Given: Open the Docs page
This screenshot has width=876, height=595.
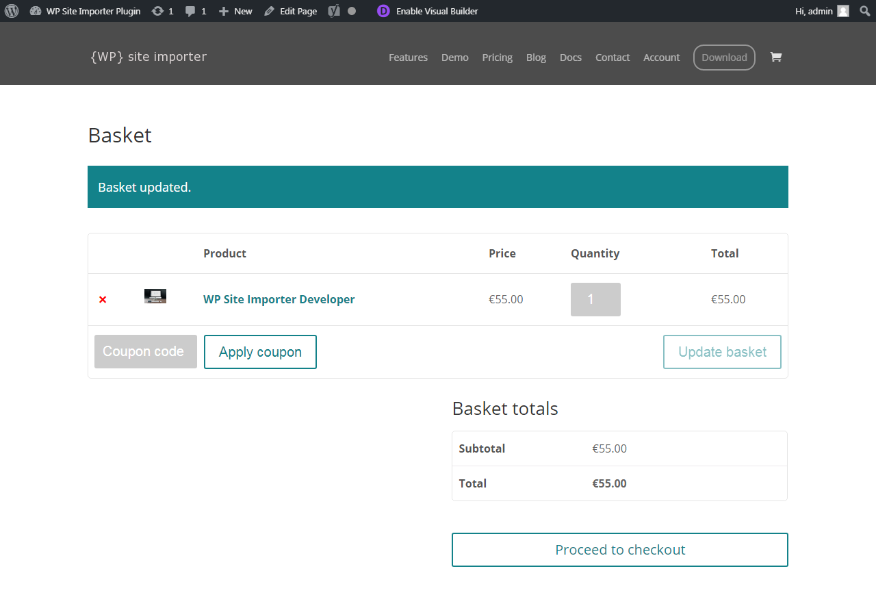Looking at the screenshot, I should (x=571, y=58).
